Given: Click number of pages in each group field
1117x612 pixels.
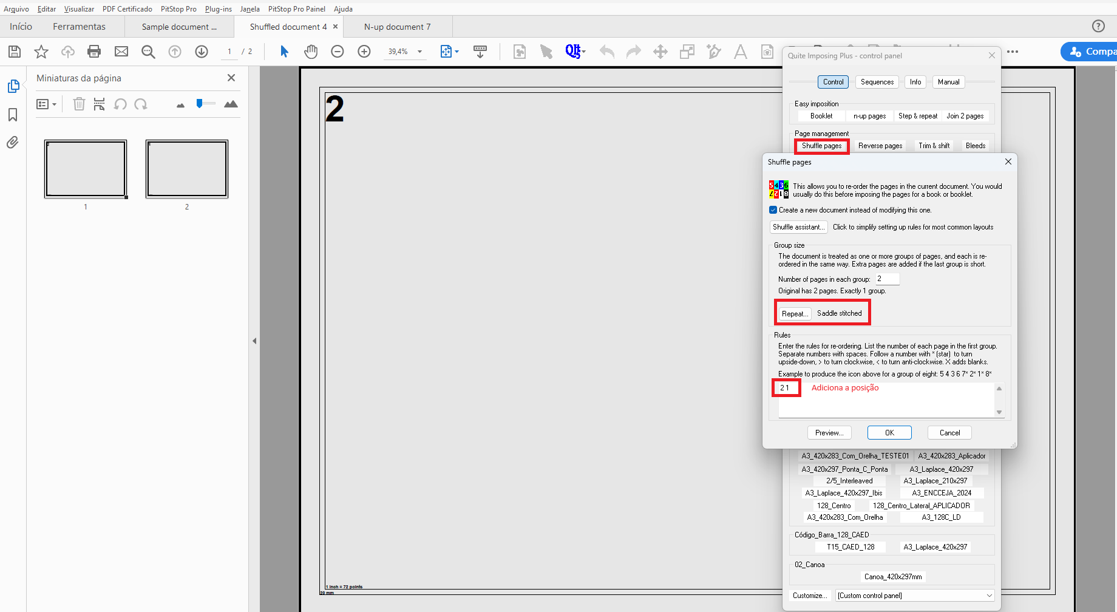Looking at the screenshot, I should click(887, 279).
